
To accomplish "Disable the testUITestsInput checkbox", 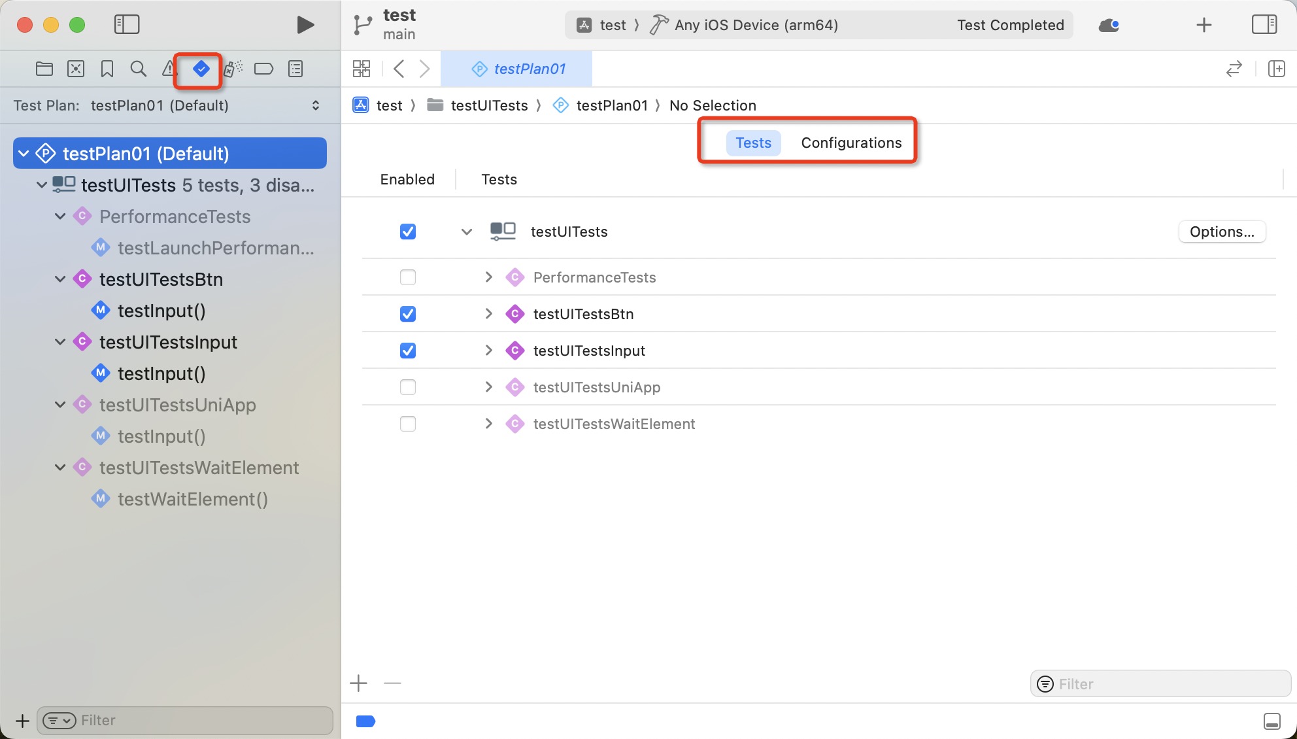I will pos(408,351).
